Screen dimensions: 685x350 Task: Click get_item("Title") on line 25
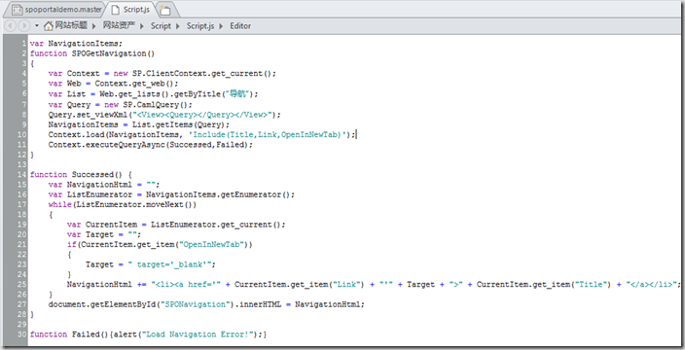tap(570, 285)
